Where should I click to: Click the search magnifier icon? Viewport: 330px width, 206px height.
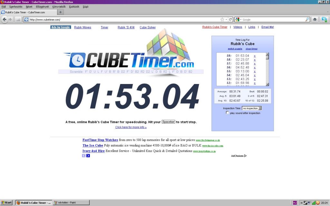(x=307, y=20)
